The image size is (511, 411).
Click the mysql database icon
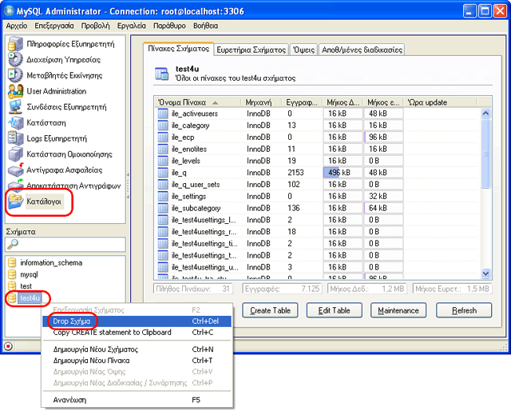[12, 274]
